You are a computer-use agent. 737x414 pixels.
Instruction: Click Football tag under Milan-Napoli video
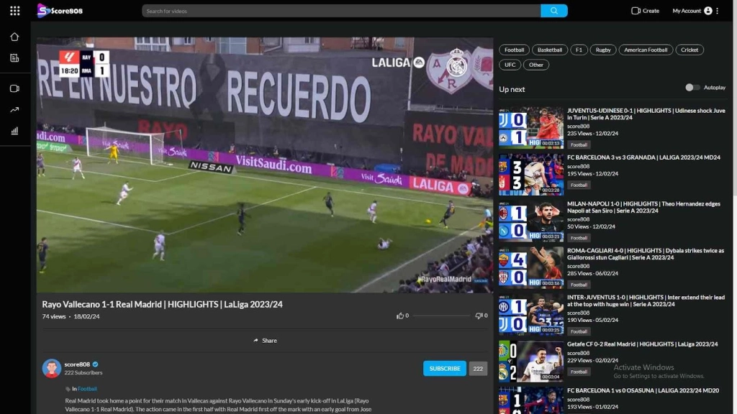point(579,238)
